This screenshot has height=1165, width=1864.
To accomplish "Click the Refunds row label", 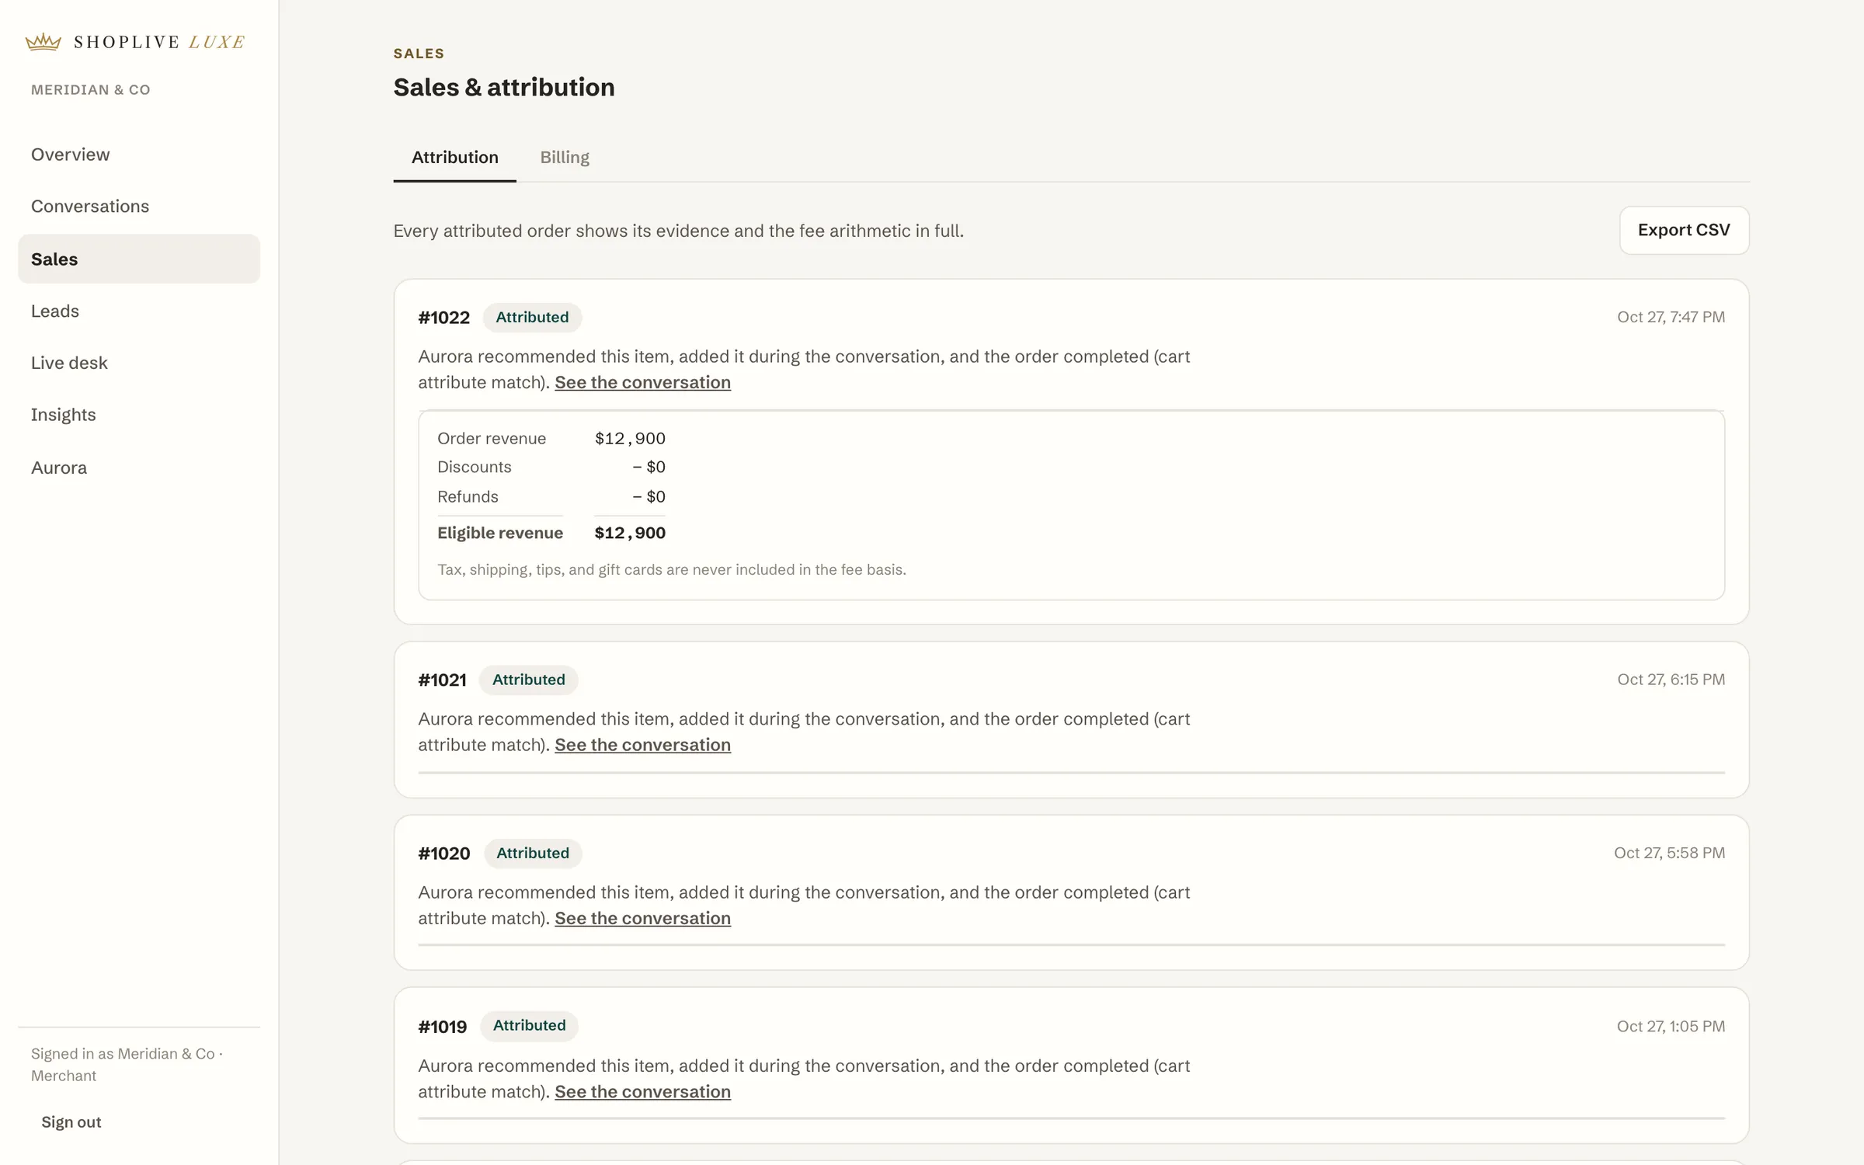I will tap(468, 496).
